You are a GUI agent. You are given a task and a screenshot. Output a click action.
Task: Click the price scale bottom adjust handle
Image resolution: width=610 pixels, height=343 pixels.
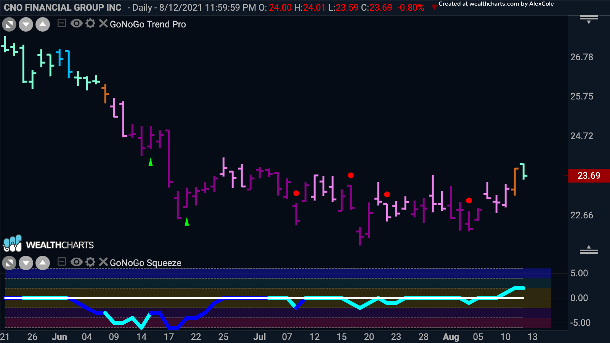tap(589, 250)
